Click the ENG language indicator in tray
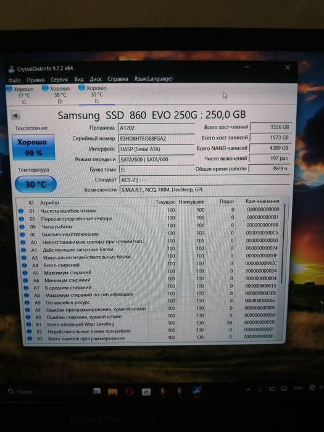Viewport: 324px width, 432px height. tap(298, 388)
